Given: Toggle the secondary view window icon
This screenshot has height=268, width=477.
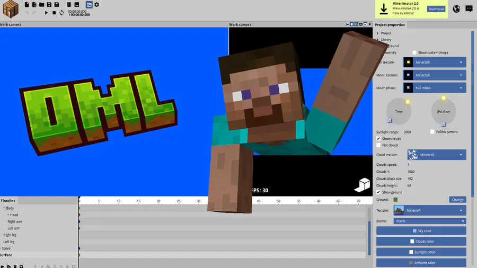Looking at the screenshot, I should click(x=89, y=5).
